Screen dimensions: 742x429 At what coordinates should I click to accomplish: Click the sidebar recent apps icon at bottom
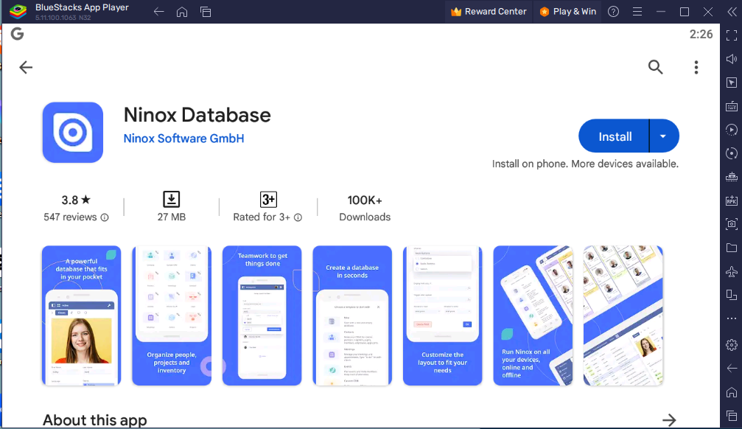pyautogui.click(x=732, y=416)
